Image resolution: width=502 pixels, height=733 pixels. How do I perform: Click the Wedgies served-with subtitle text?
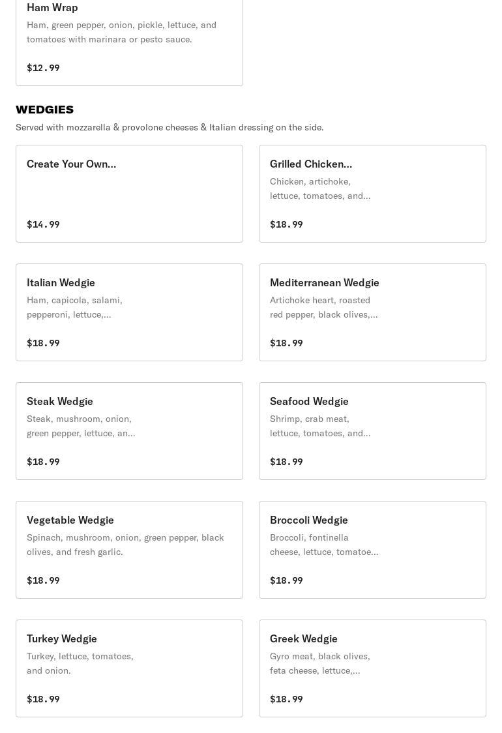pos(170,127)
